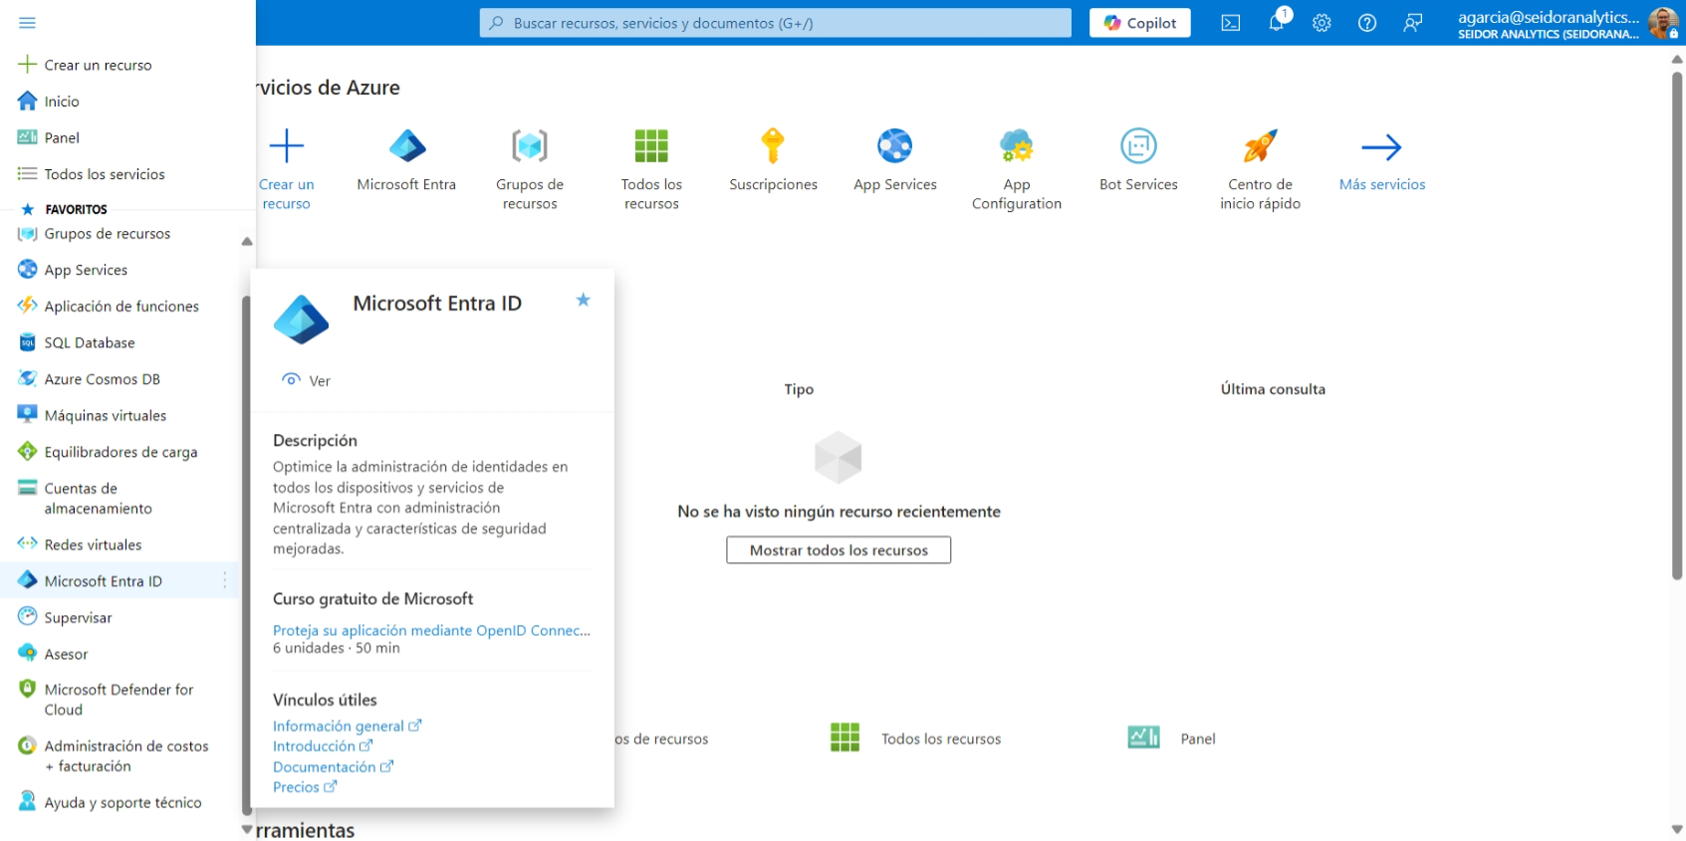1686x841 pixels.
Task: Open Documentación link in Vínculos útiles
Action: [x=325, y=767]
